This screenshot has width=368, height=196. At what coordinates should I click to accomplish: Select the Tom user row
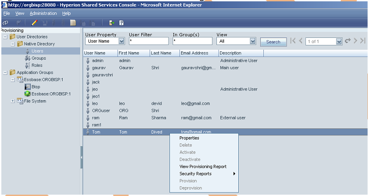[225, 132]
